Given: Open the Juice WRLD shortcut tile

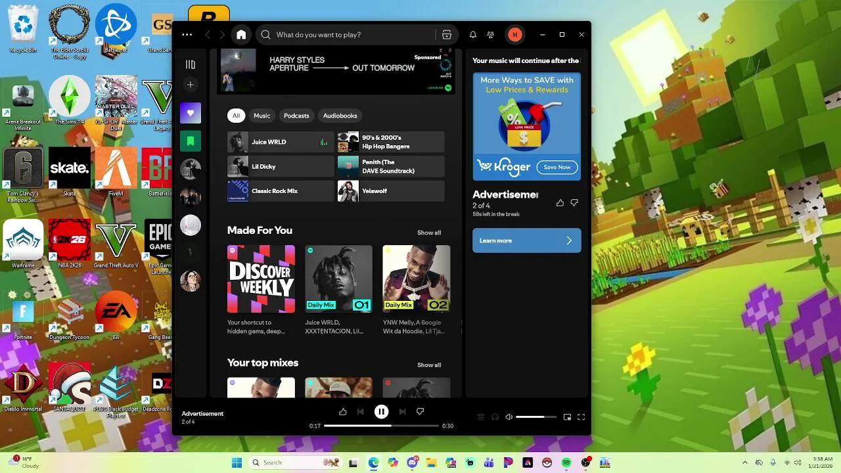Looking at the screenshot, I should [x=281, y=142].
